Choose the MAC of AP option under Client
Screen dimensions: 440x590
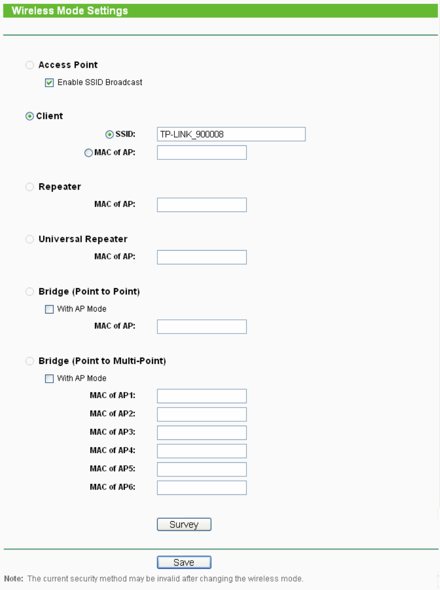click(88, 153)
